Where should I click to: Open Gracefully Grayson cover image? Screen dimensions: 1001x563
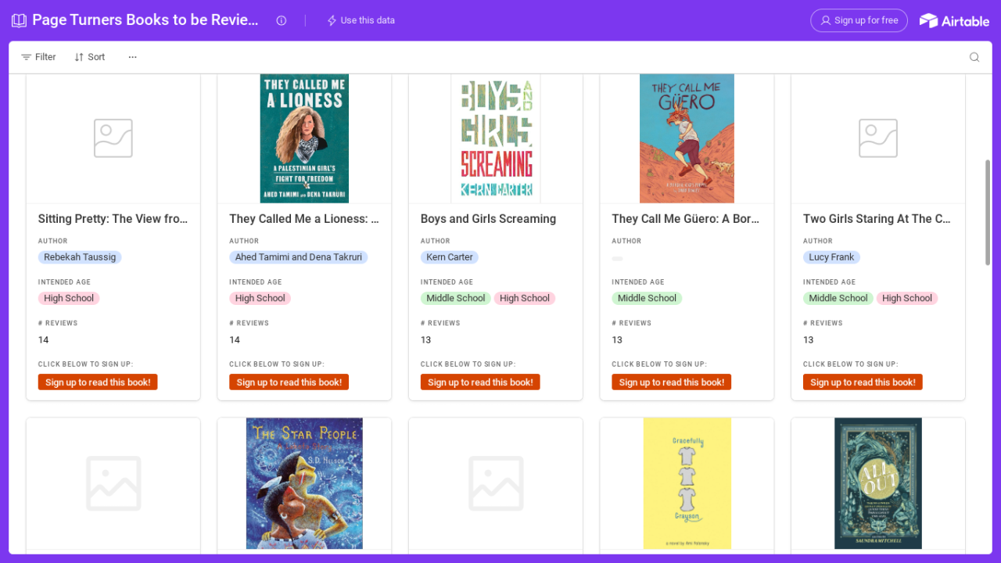point(687,483)
